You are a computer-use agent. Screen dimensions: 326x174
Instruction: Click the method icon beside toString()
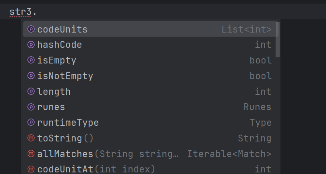click(31, 138)
